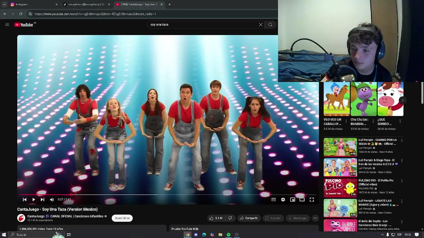Screen dimensions: 424x238
Task: Open the Windows Start menu
Action: pyautogui.click(x=3, y=235)
